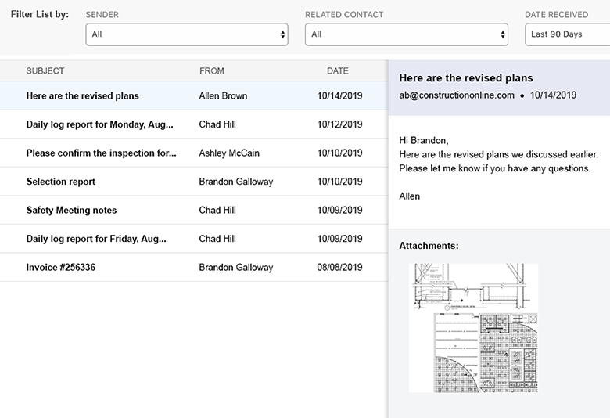Click the preview pane title 'Here are the revised plans'

tap(465, 78)
